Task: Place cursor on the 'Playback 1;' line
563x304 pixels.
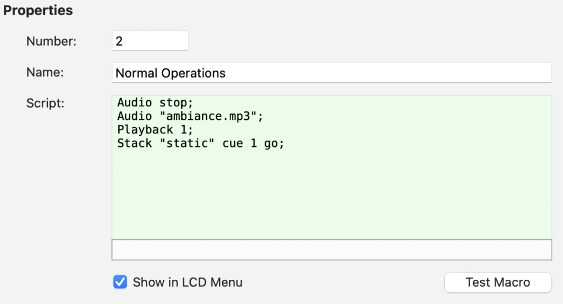Action: point(155,130)
